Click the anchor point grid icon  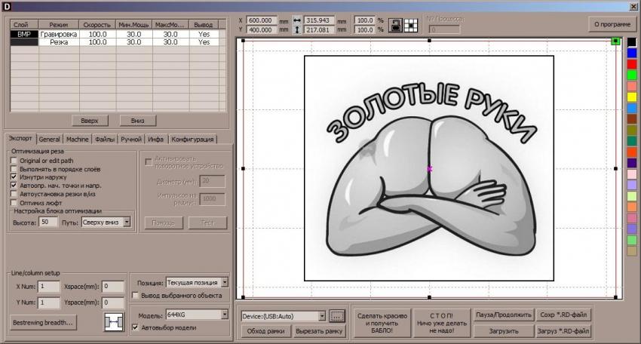411,24
